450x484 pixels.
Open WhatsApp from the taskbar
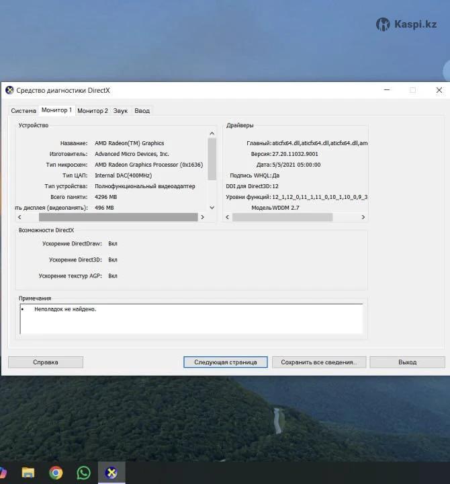[83, 473]
